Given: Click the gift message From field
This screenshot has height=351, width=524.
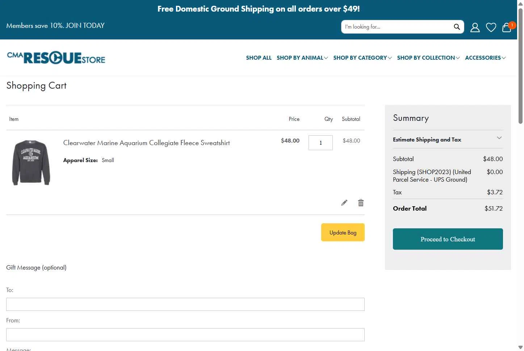Looking at the screenshot, I should pos(185,335).
